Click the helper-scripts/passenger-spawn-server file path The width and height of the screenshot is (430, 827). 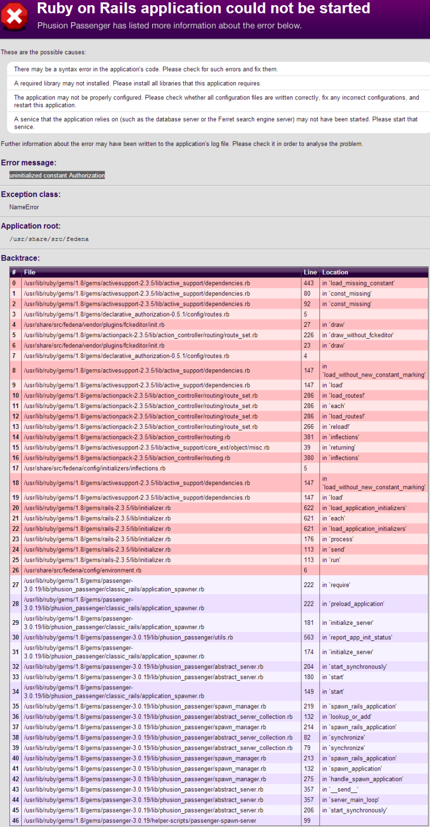click(140, 820)
